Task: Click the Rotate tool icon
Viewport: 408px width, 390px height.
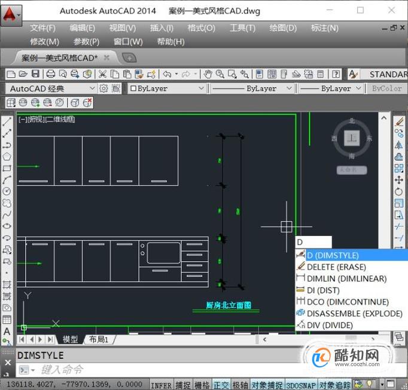Action: 398,192
